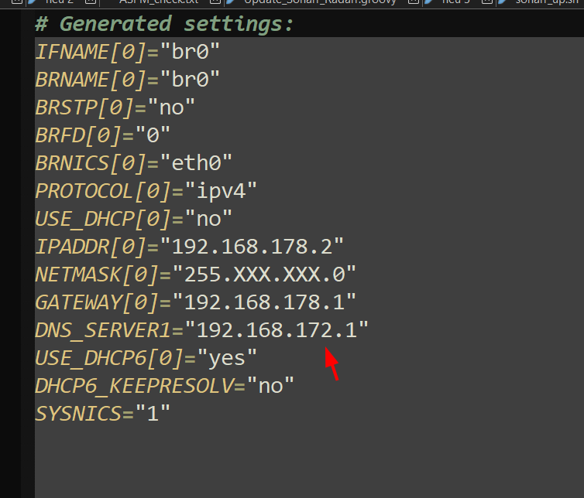Click the USE_DHCP6[0]="yes" line
The height and width of the screenshot is (498, 584).
146,358
